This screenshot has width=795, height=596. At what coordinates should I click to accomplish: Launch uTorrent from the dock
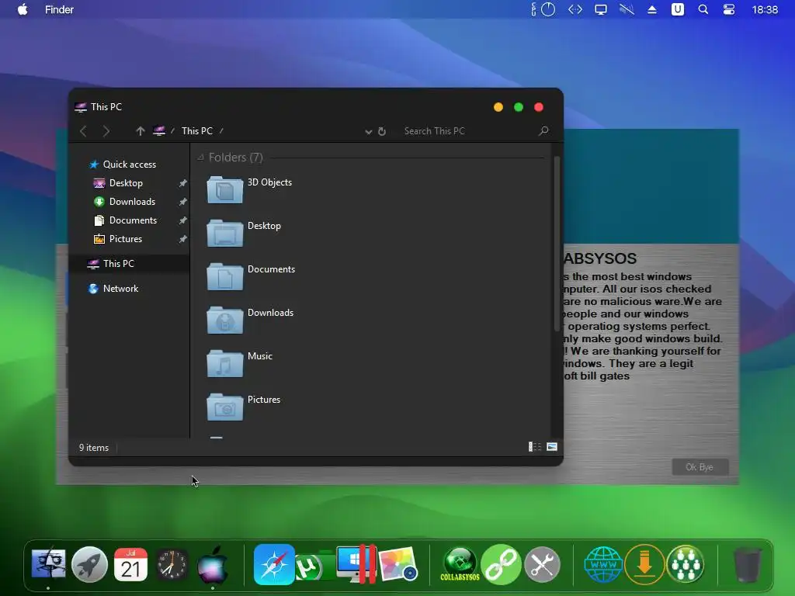pos(310,567)
